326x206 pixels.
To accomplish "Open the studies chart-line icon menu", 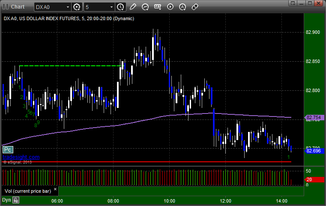I will click(x=145, y=7).
